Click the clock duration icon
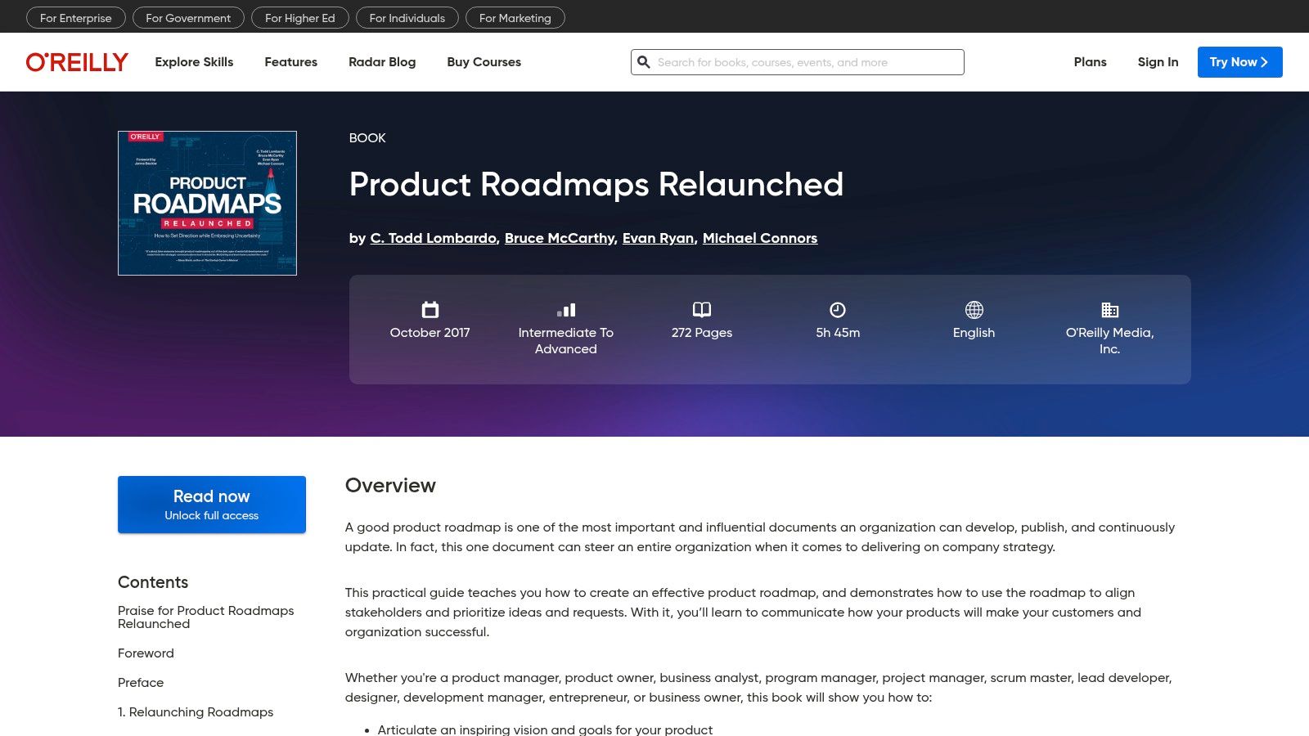Viewport: 1309px width, 736px height. [837, 310]
